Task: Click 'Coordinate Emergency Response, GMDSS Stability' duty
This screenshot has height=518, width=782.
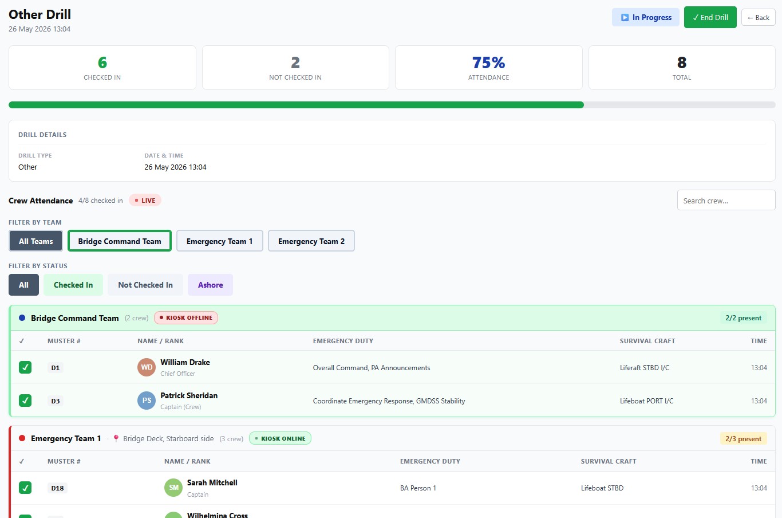Action: point(389,401)
